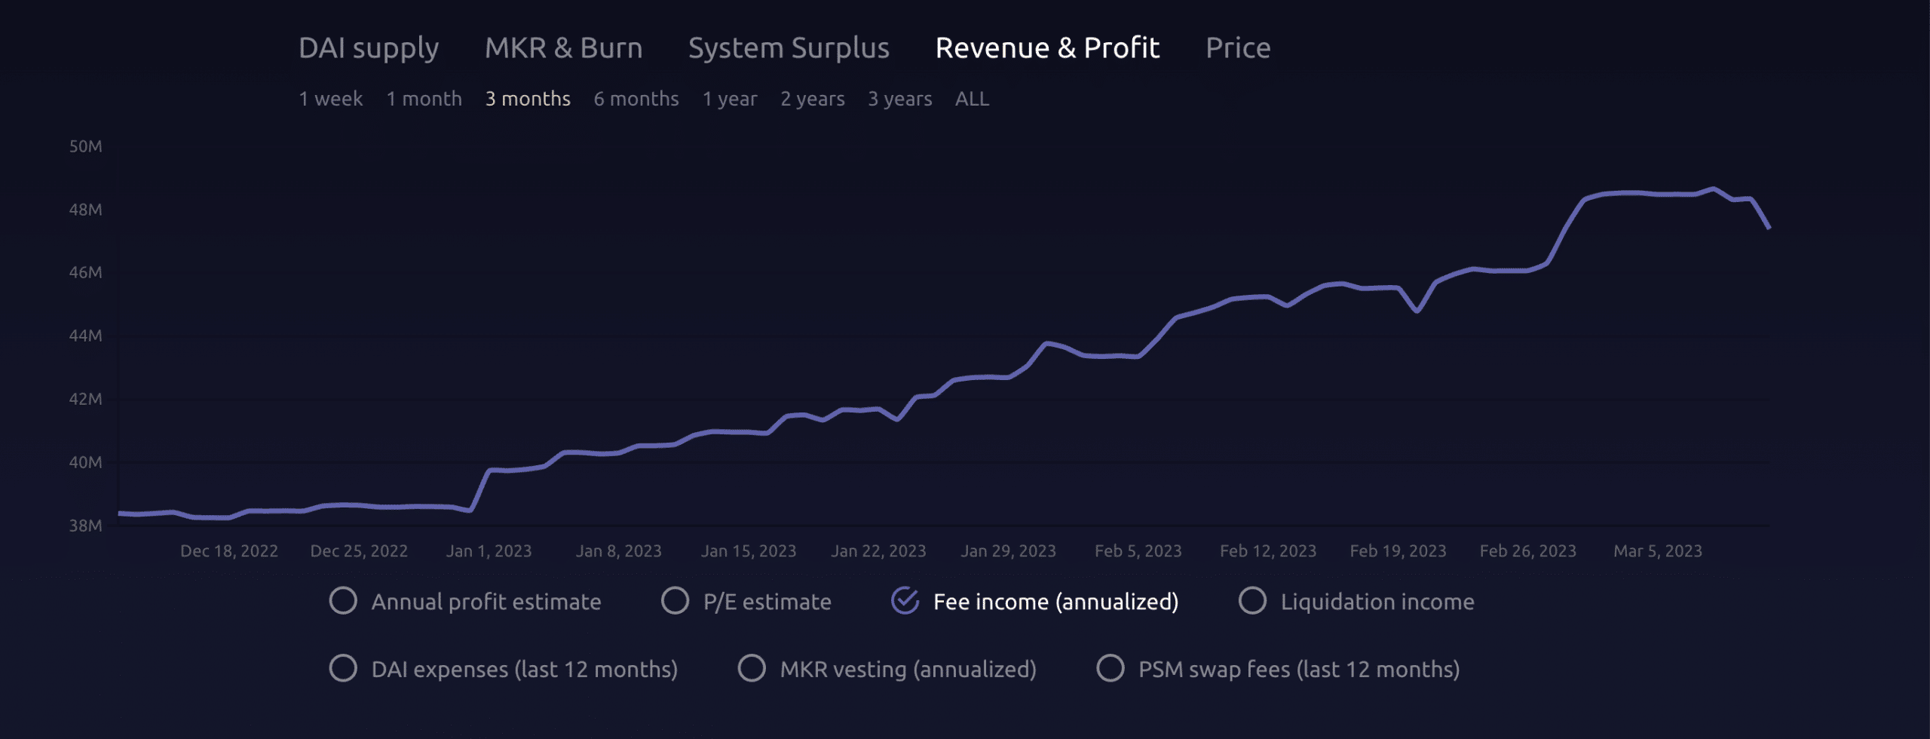The image size is (1930, 739).
Task: Click the Jan 29, 2023 axis date
Action: point(1008,551)
